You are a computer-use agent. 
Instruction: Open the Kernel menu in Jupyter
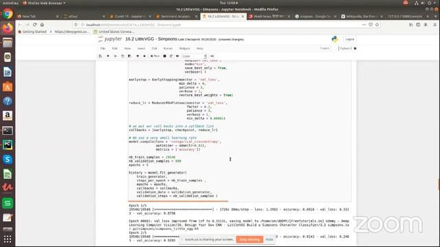coord(168,49)
